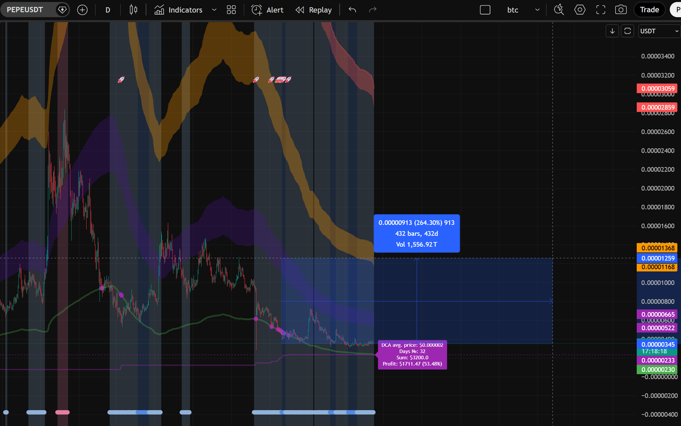Open quick search lightning icon
Viewport: 681px width, 426px height.
click(x=559, y=10)
